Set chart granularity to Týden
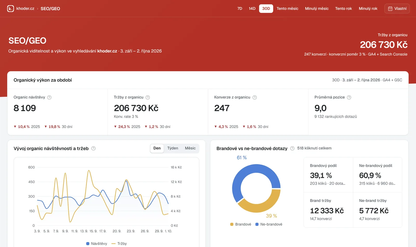The image size is (416, 247). pos(173,148)
